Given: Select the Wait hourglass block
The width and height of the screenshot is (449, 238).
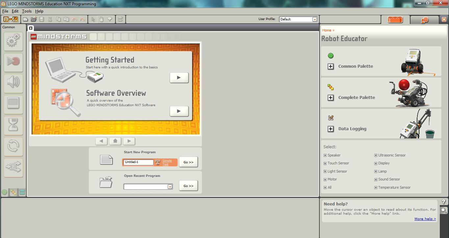Looking at the screenshot, I should (13, 125).
